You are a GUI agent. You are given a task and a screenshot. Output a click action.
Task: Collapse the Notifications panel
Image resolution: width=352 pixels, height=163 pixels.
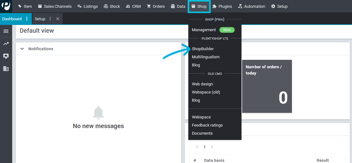pyautogui.click(x=22, y=49)
